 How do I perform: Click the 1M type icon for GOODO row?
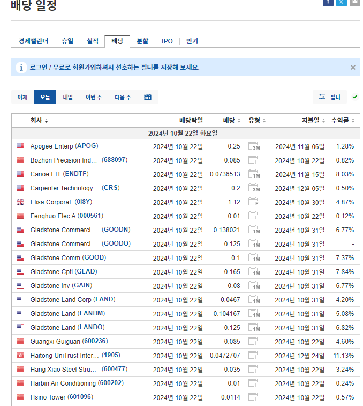click(x=254, y=244)
